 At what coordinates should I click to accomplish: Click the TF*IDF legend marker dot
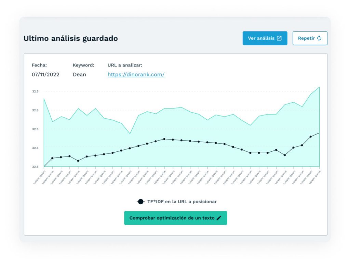pyautogui.click(x=140, y=202)
